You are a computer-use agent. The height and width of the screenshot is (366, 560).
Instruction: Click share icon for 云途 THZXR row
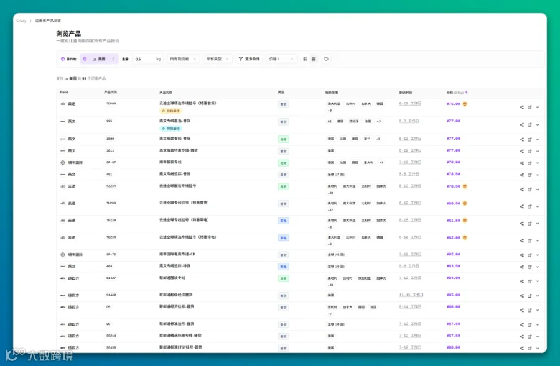point(522,224)
